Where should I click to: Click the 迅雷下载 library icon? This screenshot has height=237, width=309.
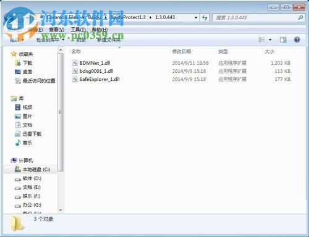18,134
